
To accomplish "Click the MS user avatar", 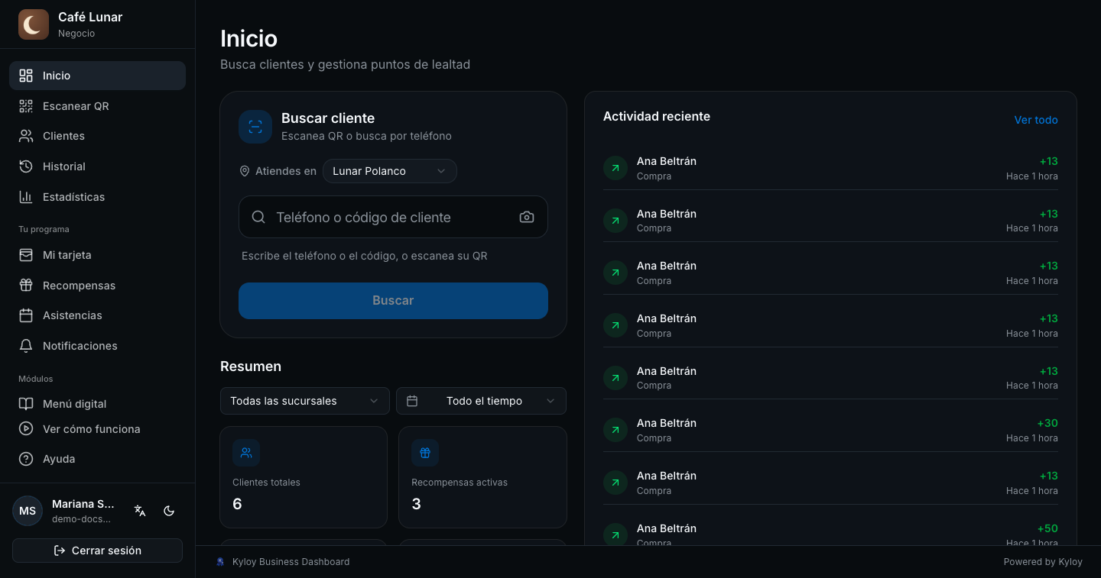I will pyautogui.click(x=28, y=511).
